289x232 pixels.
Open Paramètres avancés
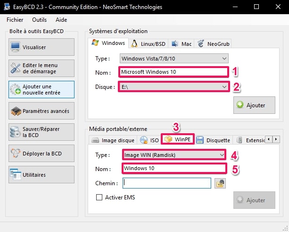(41, 111)
